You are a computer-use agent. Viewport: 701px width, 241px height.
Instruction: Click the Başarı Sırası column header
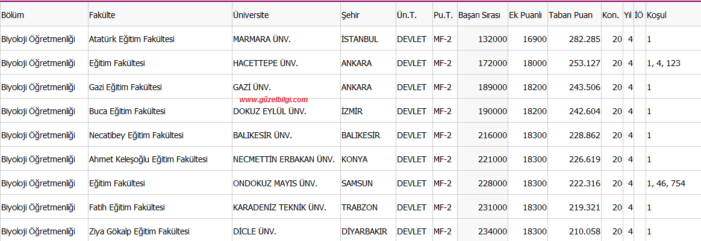[479, 15]
